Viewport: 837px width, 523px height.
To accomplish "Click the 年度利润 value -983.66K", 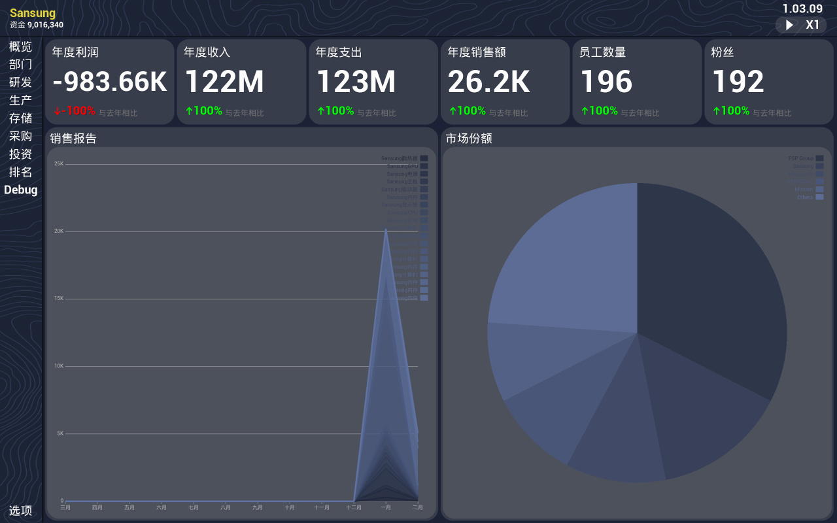I will [x=110, y=82].
